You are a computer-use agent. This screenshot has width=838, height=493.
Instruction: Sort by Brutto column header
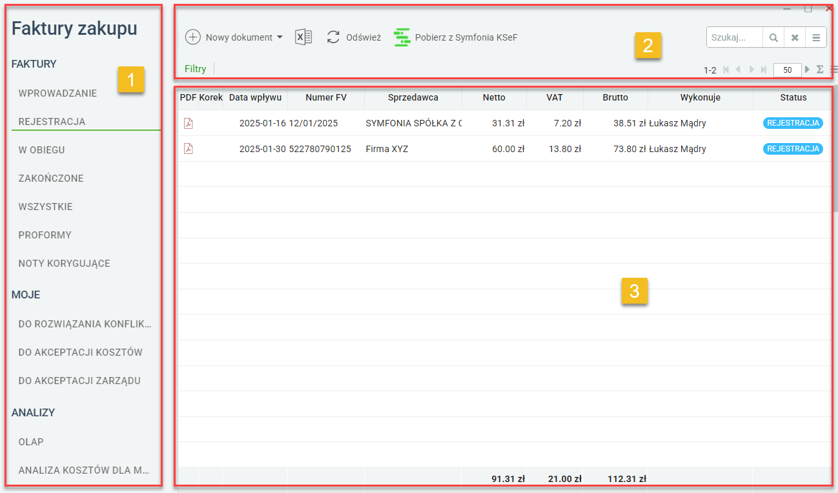pos(615,97)
